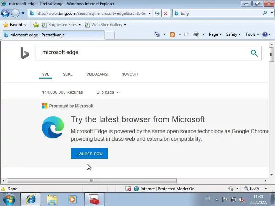Click the horizontal scrollbar thumb

91,181
